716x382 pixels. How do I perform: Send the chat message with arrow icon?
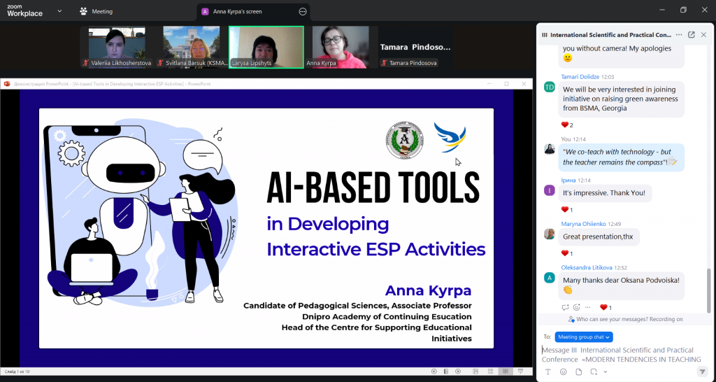tap(702, 372)
